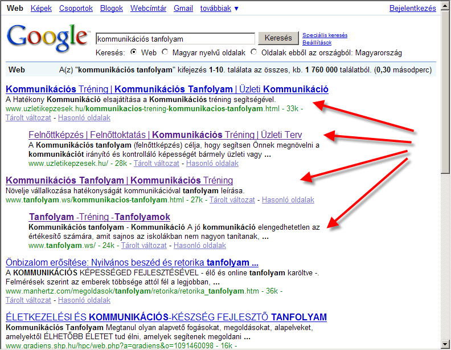Open result Tanfolyam -Tréning -Tanfolyamok

[100, 217]
